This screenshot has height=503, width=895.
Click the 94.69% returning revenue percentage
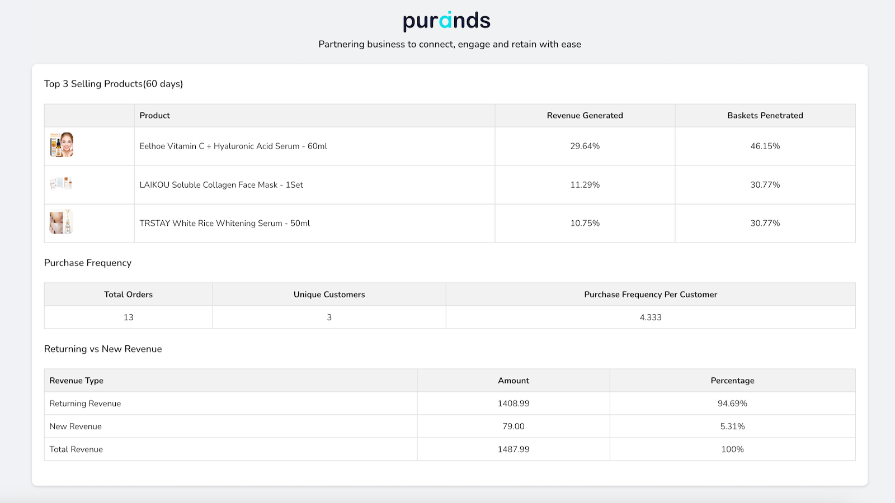click(x=732, y=404)
